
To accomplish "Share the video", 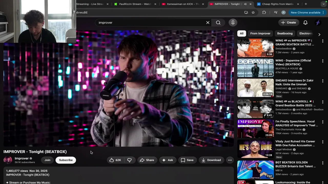I will (x=147, y=160).
